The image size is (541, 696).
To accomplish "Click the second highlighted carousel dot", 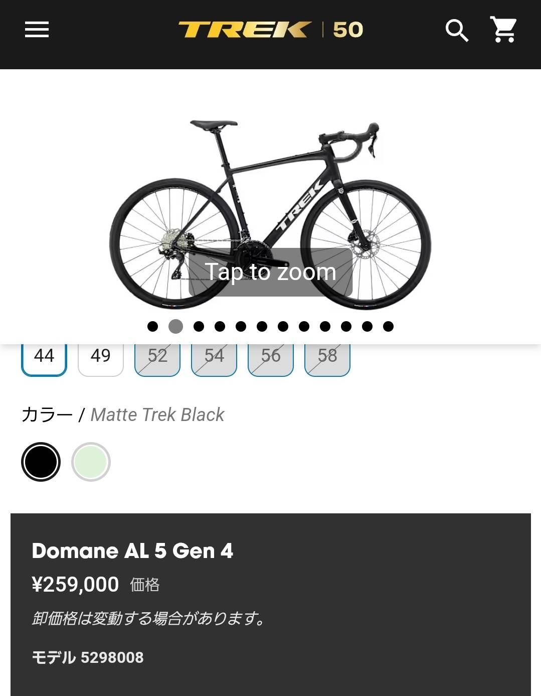I will tap(175, 327).
